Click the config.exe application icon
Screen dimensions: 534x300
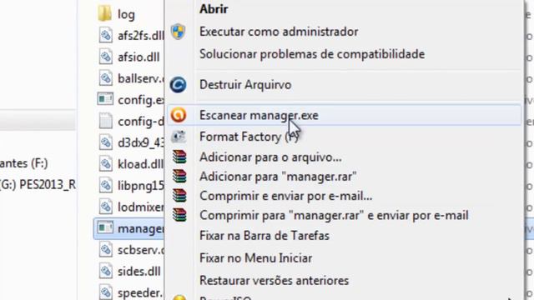point(105,99)
